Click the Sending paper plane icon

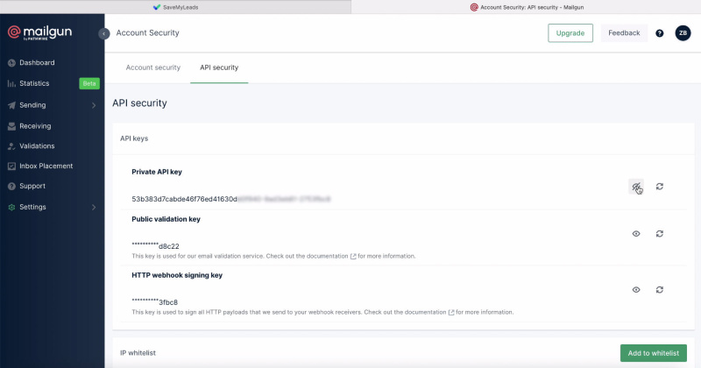[x=11, y=105]
